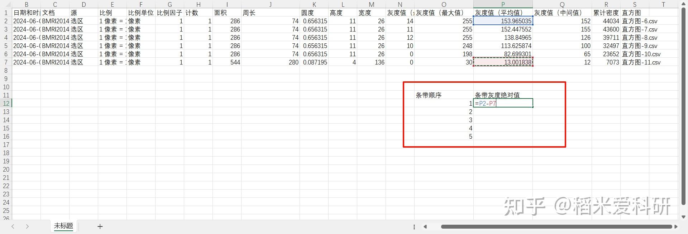Select cell 直方图-11.csv
Viewport: 688px width, 234px height.
pos(641,62)
